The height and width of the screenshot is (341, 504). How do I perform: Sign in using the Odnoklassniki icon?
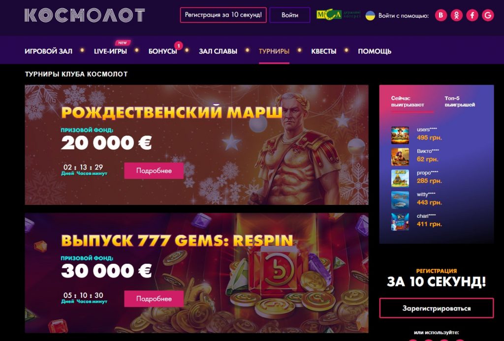(456, 15)
